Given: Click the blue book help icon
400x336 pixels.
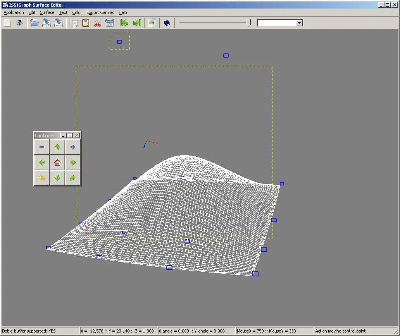Looking at the screenshot, I should (167, 23).
